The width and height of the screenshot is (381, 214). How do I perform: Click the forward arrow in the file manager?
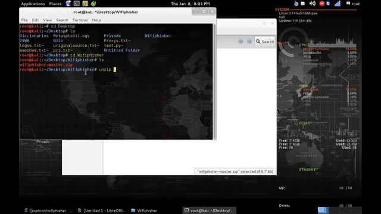[249, 42]
